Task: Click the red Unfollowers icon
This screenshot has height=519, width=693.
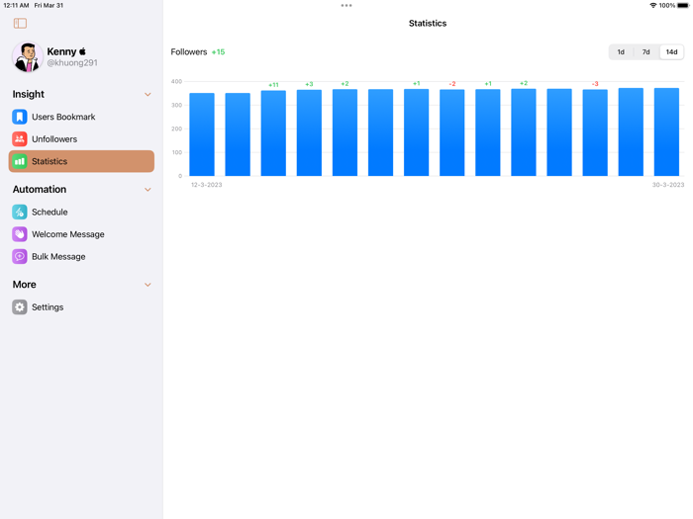Action: pyautogui.click(x=20, y=139)
